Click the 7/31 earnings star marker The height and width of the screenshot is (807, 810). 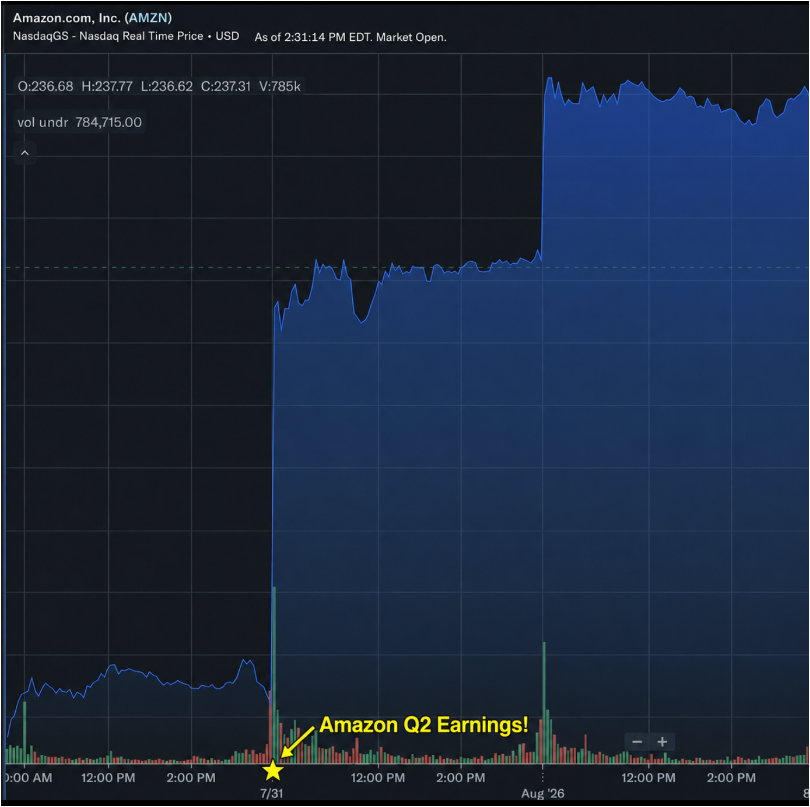(x=273, y=771)
